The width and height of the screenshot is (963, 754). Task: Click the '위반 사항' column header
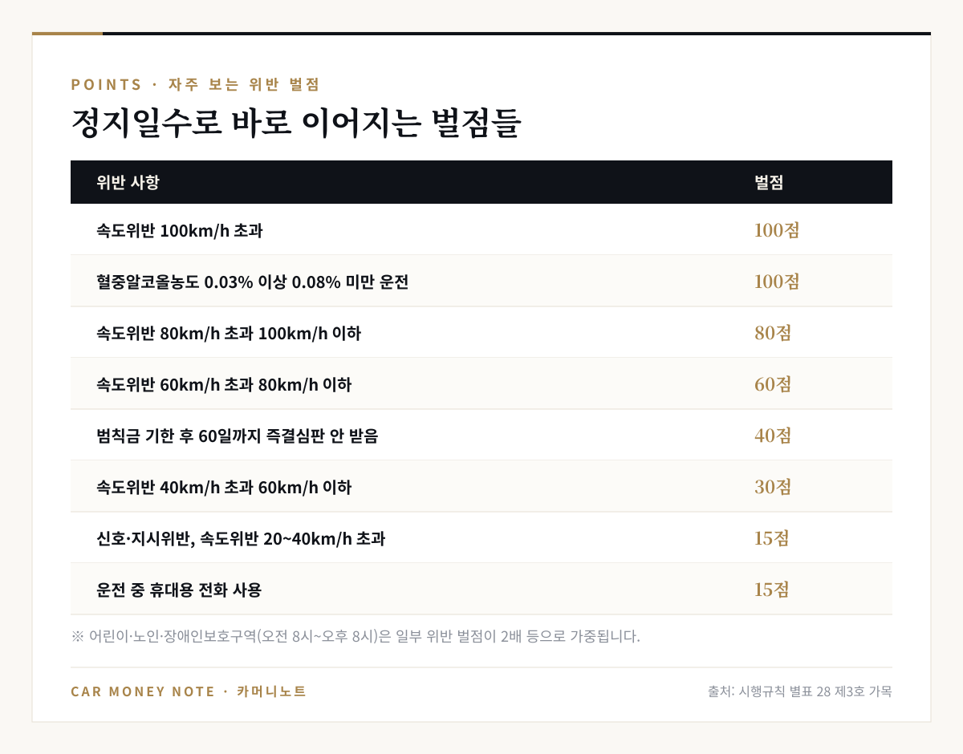[x=128, y=182]
